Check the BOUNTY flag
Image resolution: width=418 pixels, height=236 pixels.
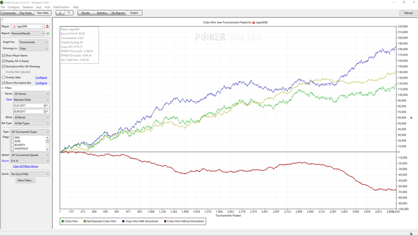[x=13, y=145]
